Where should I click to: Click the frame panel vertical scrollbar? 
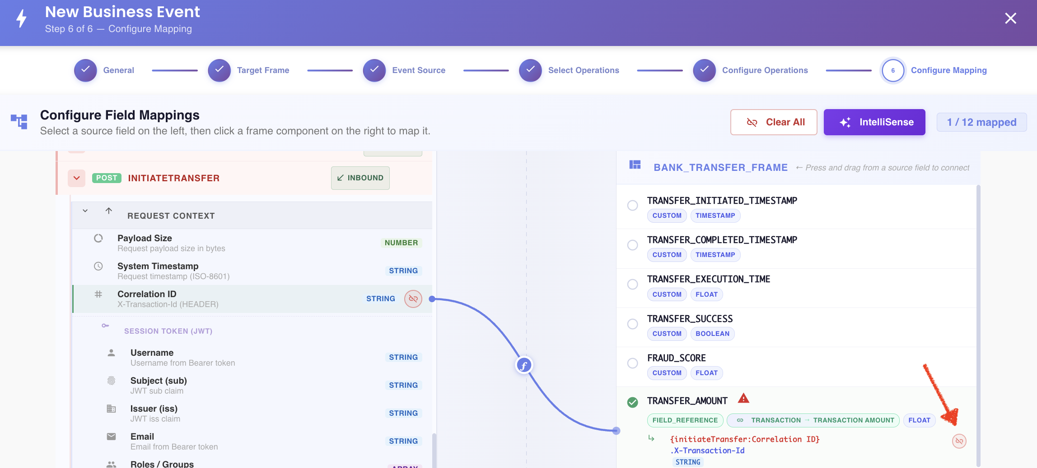point(978,326)
